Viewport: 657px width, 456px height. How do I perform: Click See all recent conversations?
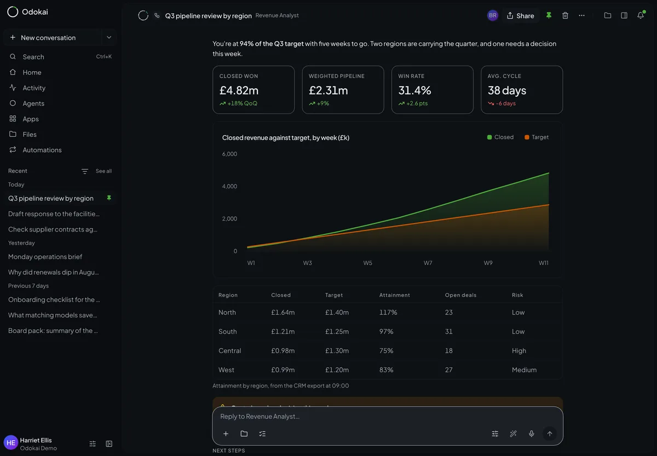click(x=103, y=171)
